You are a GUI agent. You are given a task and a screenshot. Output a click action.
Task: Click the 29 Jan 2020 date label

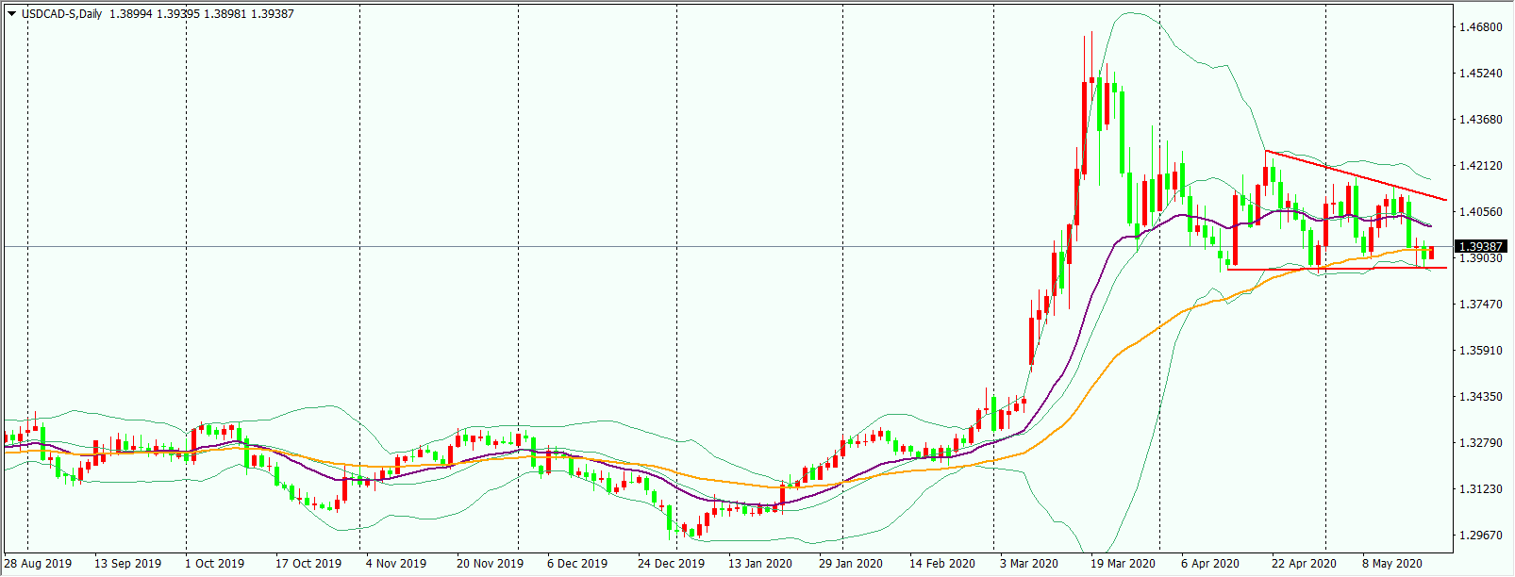pos(851,564)
